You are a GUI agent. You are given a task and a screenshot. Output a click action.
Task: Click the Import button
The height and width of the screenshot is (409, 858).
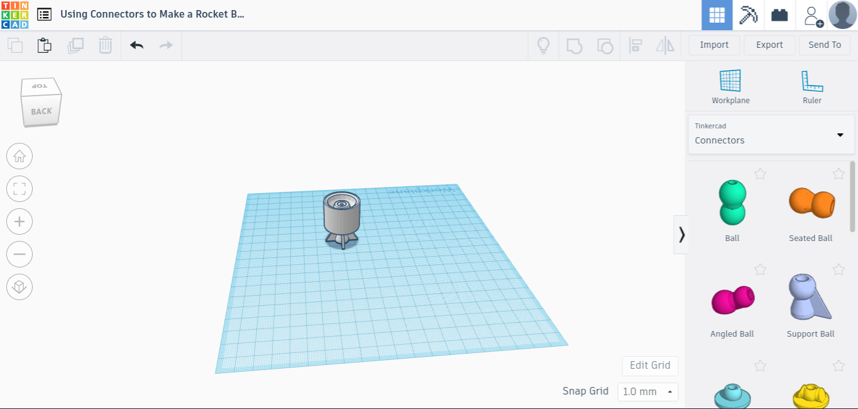coord(713,45)
